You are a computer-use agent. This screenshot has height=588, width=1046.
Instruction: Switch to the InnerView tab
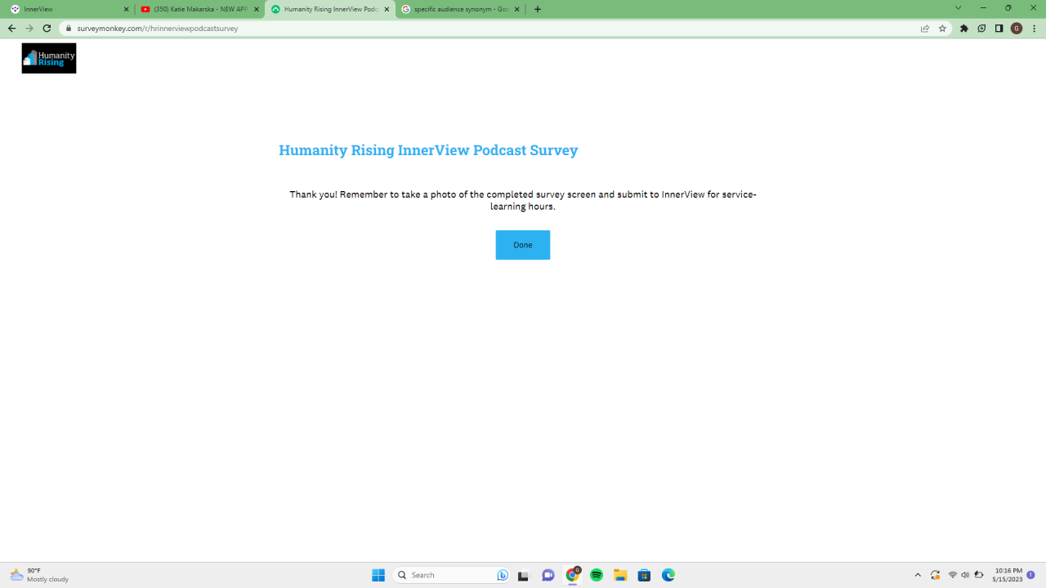(69, 9)
